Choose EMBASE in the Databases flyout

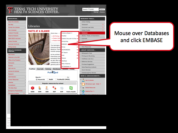click(64, 44)
